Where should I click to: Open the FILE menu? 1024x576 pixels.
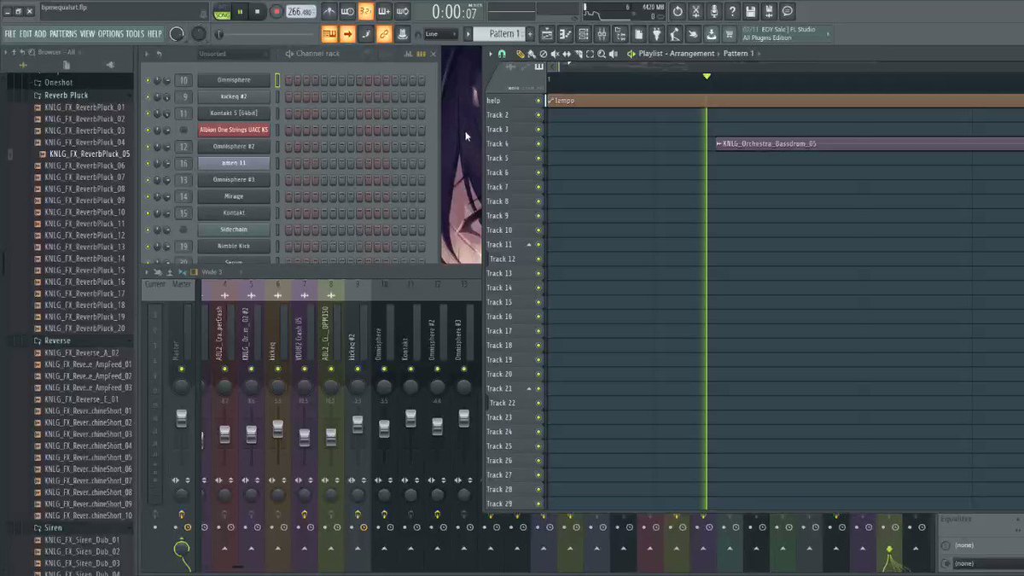pos(10,33)
